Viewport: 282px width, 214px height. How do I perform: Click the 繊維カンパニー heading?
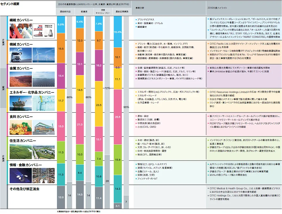click(x=21, y=20)
